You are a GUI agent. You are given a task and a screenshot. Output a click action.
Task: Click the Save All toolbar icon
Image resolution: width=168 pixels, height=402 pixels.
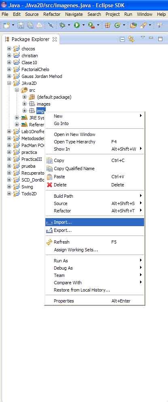tap(30, 25)
